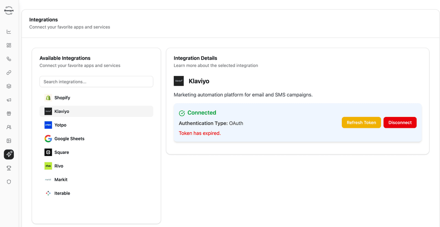Open the stacked layers sidebar icon
Screen dimensions: 440x227
[x=9, y=86]
